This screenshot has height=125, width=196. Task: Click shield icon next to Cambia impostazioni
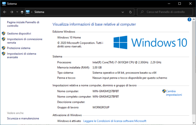(164, 91)
